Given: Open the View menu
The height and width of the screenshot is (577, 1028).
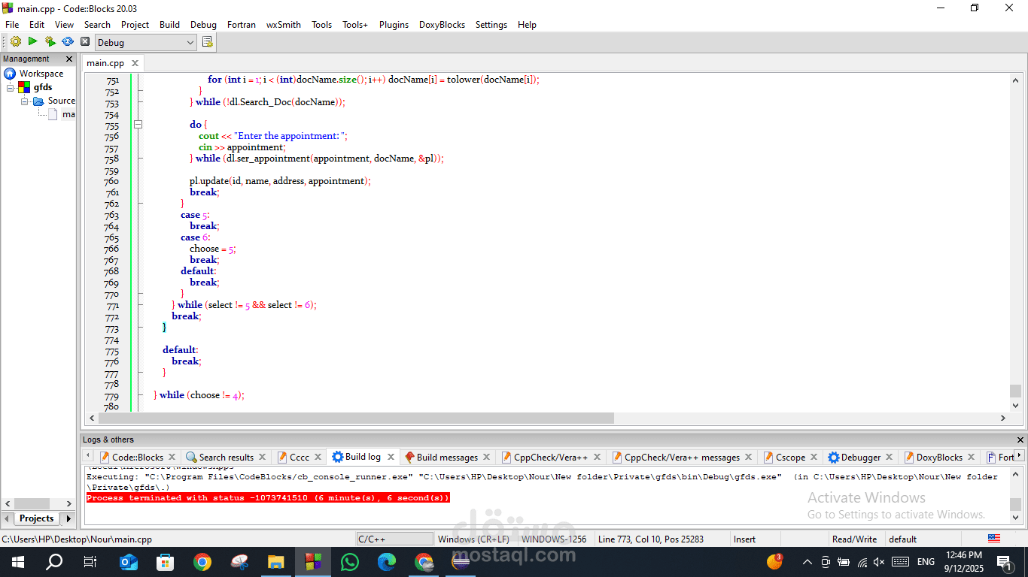Looking at the screenshot, I should (x=65, y=25).
